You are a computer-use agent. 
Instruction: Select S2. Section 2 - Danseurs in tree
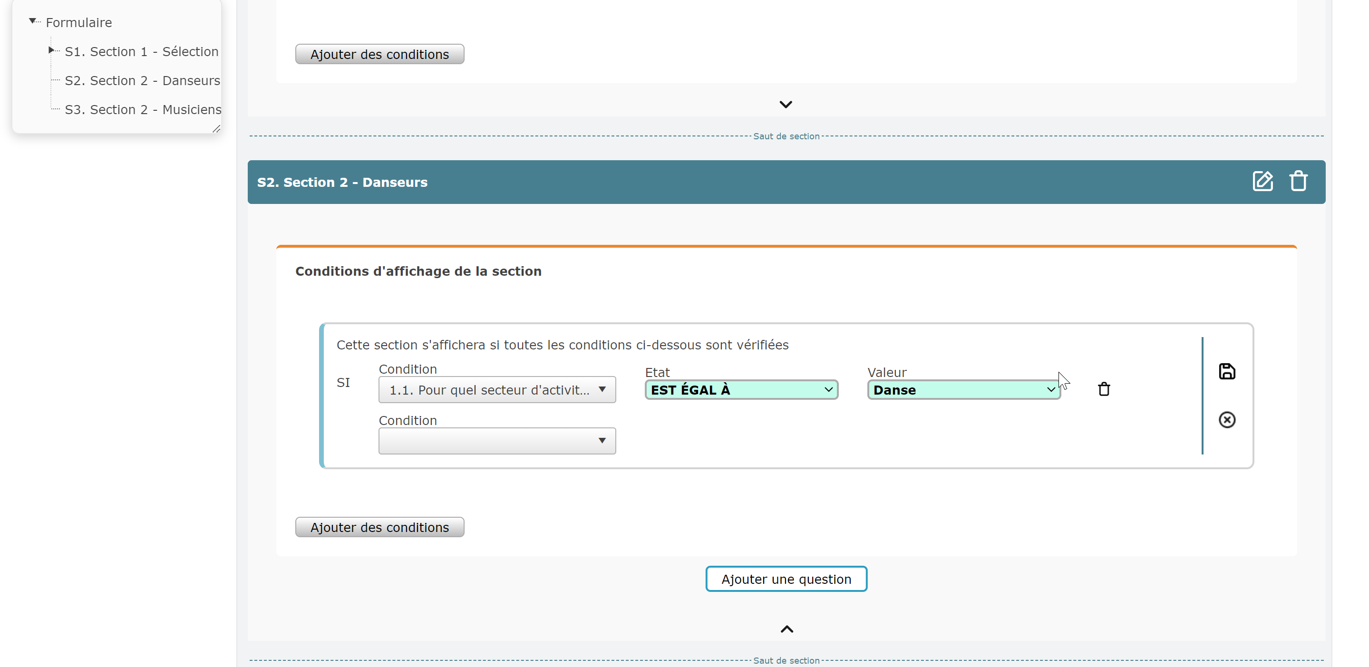click(x=143, y=80)
